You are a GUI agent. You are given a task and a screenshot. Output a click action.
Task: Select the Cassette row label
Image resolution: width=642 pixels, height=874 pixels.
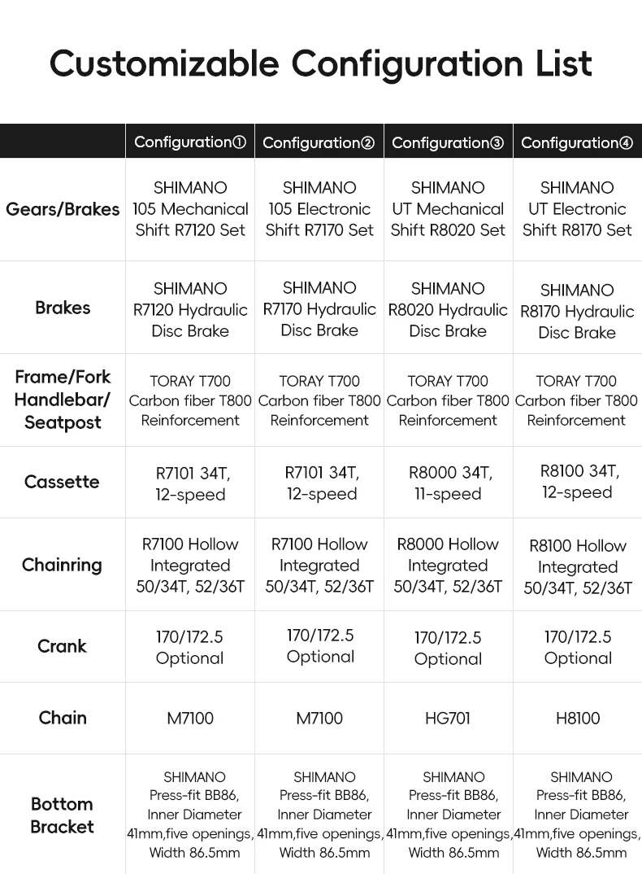[x=62, y=482]
